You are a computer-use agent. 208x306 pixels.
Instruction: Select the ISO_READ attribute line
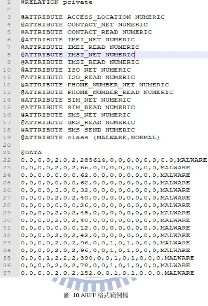(x=78, y=77)
